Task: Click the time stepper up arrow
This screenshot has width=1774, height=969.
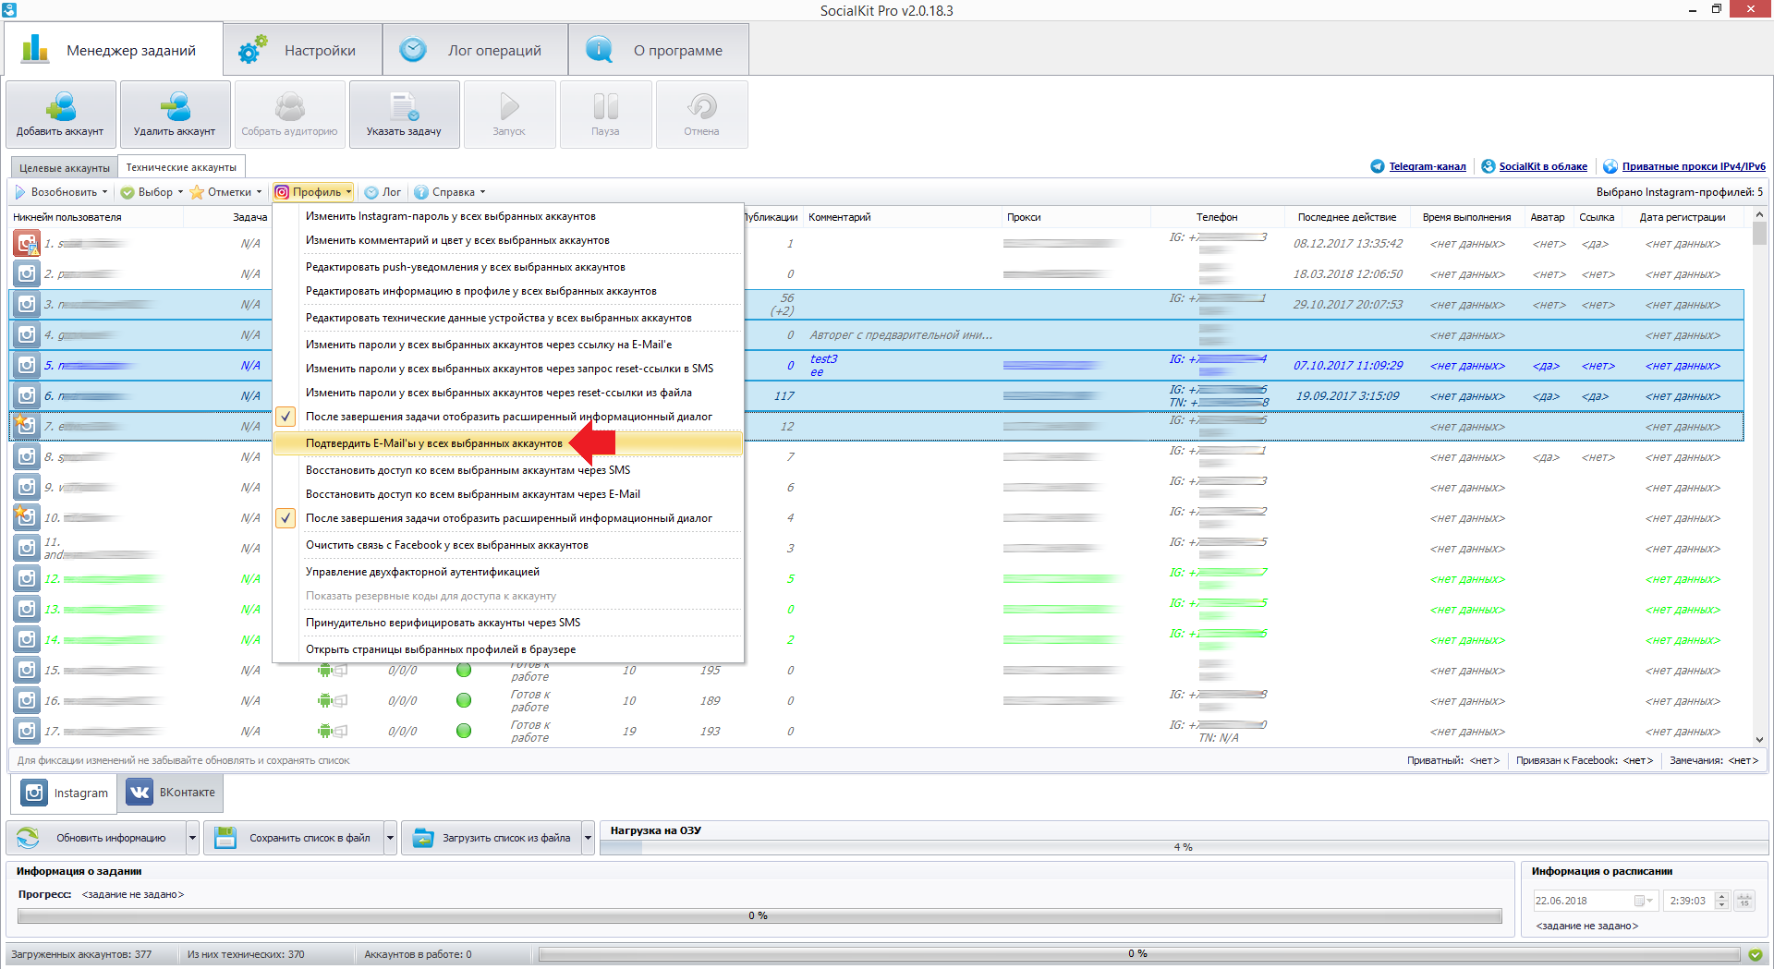Action: [x=1721, y=896]
